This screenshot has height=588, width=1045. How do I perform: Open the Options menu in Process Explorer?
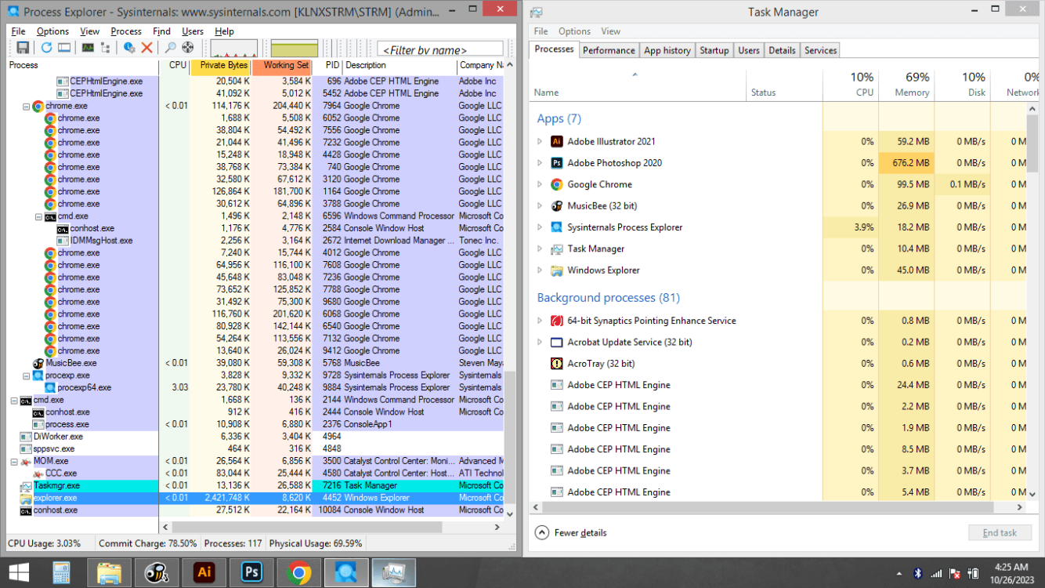coord(52,31)
